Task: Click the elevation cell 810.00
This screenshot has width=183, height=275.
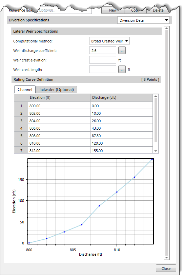Action: pos(59,143)
